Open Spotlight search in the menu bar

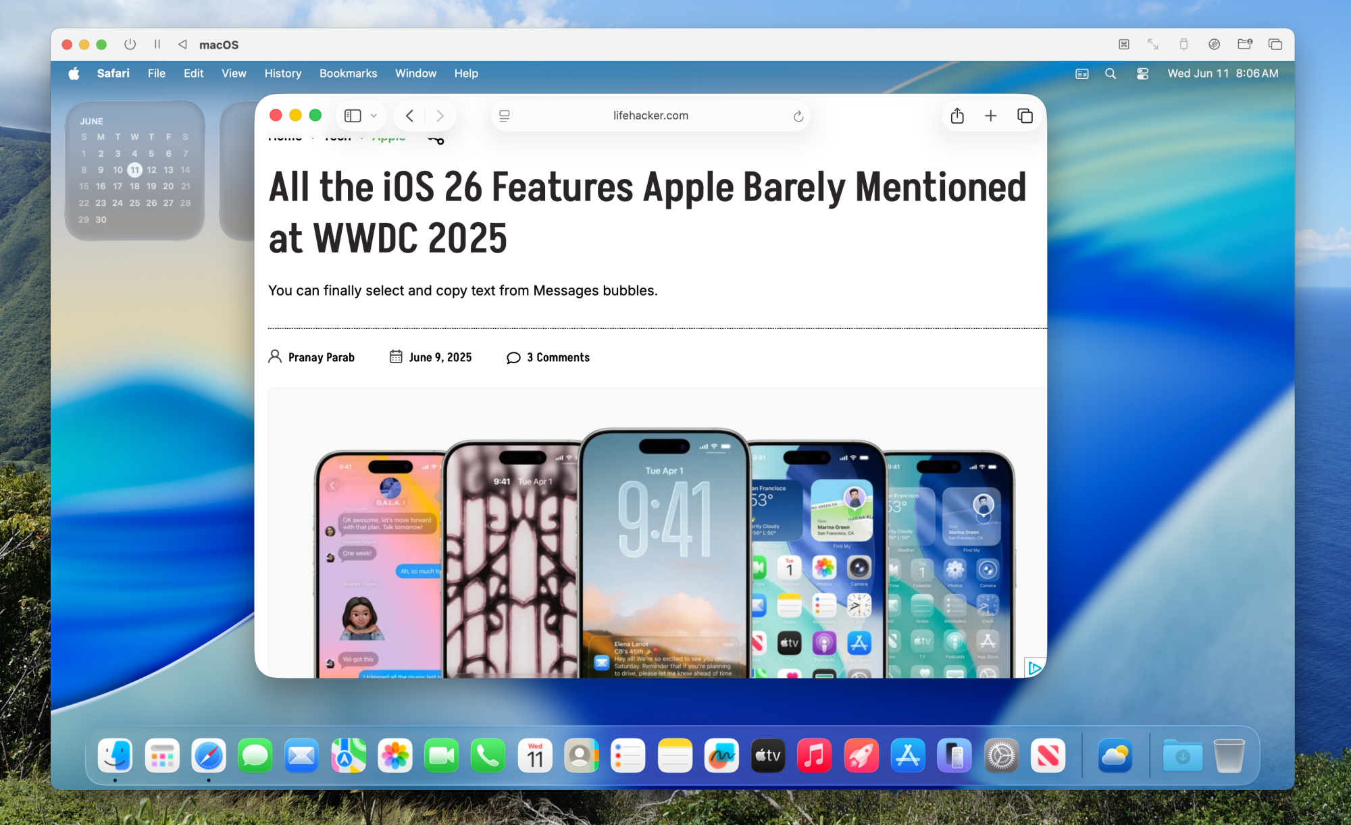(1111, 74)
